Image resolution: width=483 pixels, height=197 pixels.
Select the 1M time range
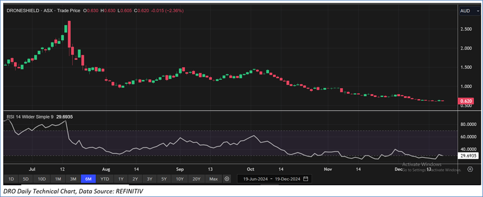[x=57, y=179]
